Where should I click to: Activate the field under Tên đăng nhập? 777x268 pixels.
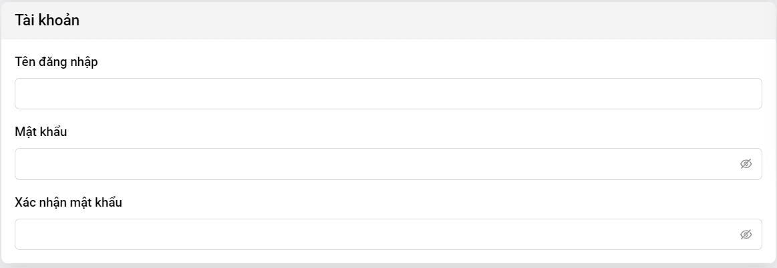(x=387, y=94)
